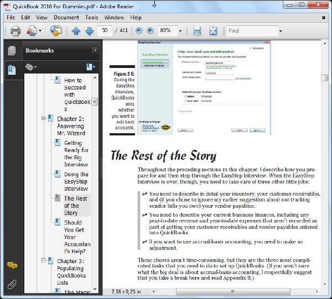The height and width of the screenshot is (299, 332).
Task: Expand the Collaborate dropdown arrow
Action: click(x=40, y=31)
